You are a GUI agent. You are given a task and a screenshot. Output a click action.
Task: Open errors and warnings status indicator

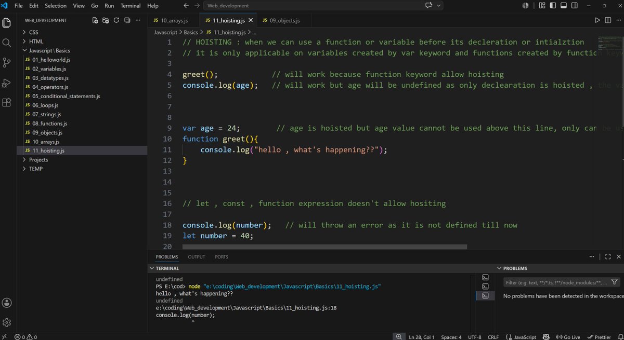[x=26, y=337]
